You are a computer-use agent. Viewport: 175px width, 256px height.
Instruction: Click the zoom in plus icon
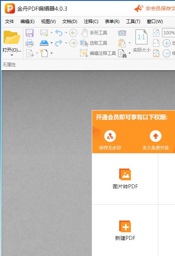click(167, 43)
